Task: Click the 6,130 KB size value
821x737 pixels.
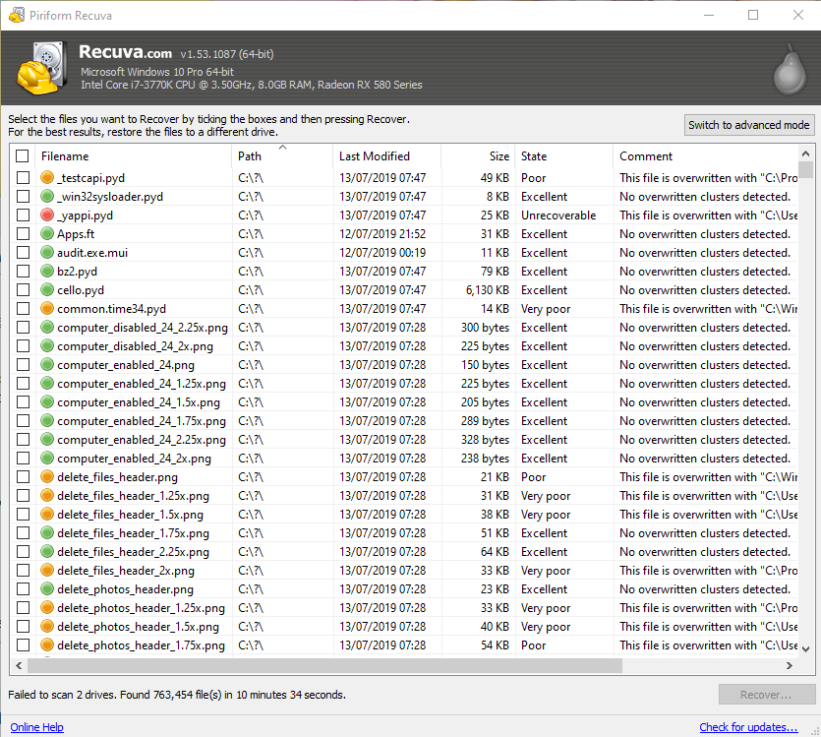Action: 488,289
